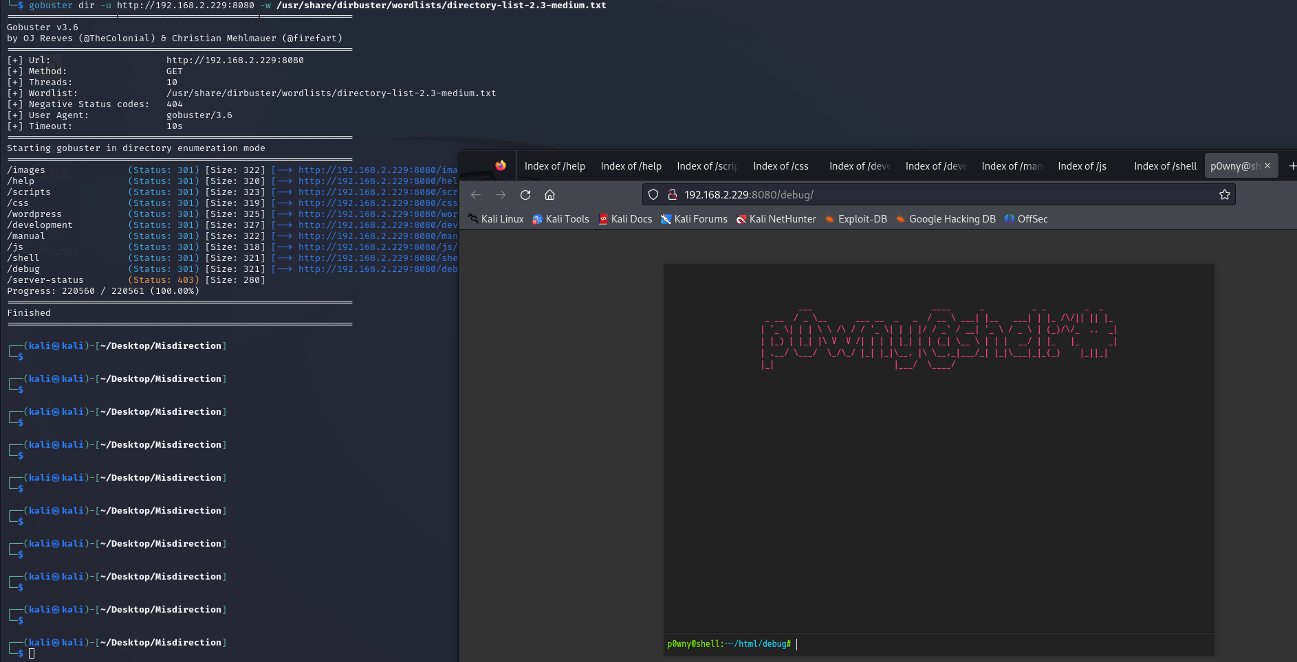This screenshot has width=1297, height=662.
Task: Open the OffSec bookmark
Action: pos(1026,219)
